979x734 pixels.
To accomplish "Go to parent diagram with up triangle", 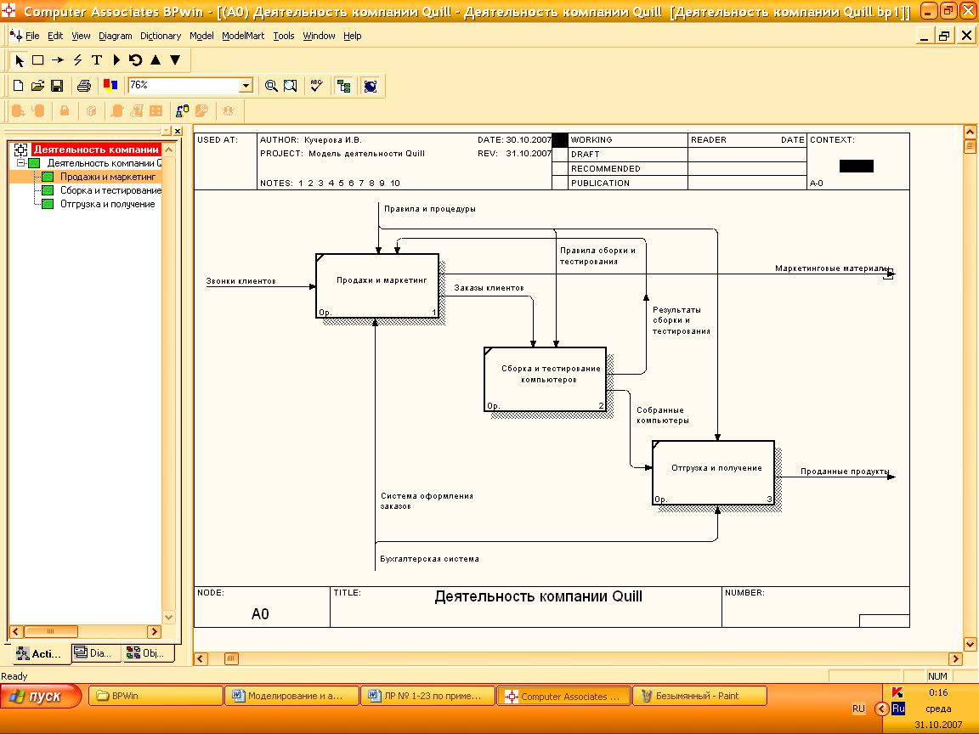I will tap(156, 60).
